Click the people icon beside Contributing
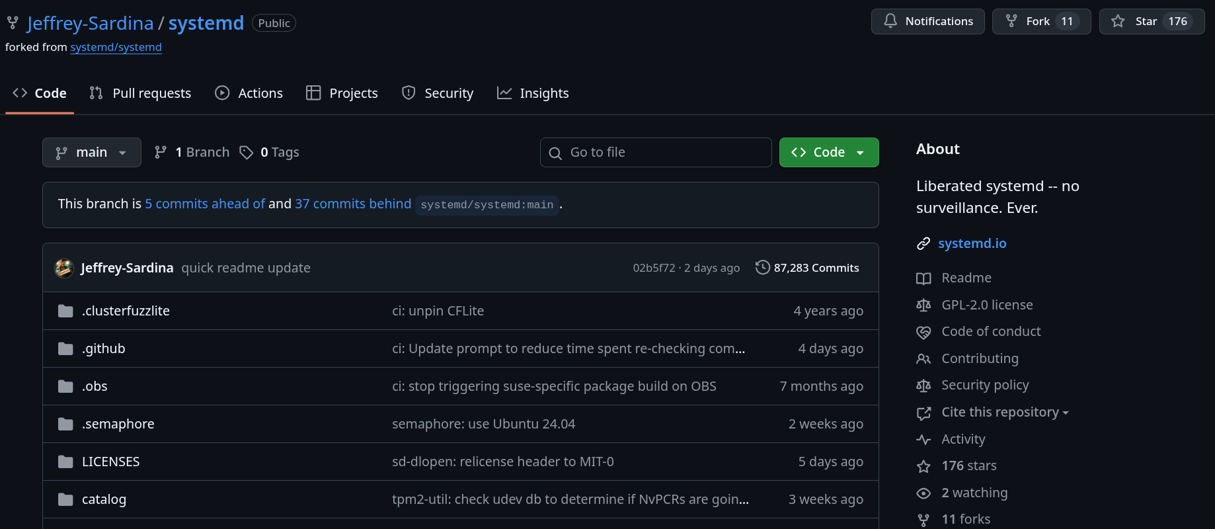Screen dimensions: 1215x529 pyautogui.click(x=923, y=358)
